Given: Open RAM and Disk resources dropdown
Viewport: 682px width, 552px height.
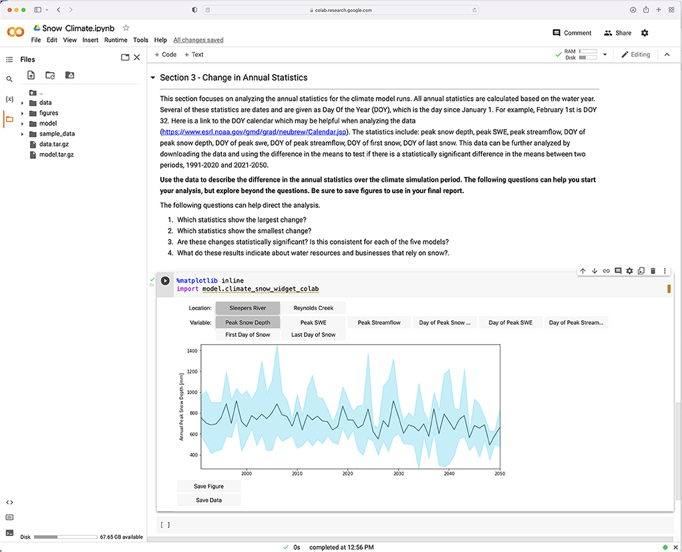Looking at the screenshot, I should coord(605,54).
